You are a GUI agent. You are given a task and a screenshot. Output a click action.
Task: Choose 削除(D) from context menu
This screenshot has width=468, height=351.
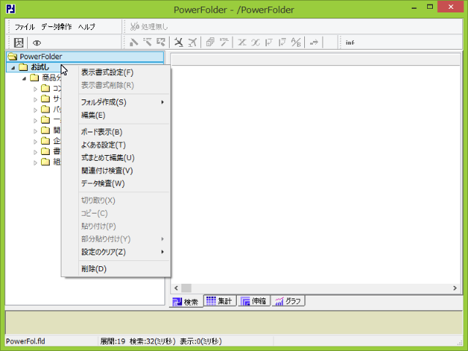pos(116,269)
